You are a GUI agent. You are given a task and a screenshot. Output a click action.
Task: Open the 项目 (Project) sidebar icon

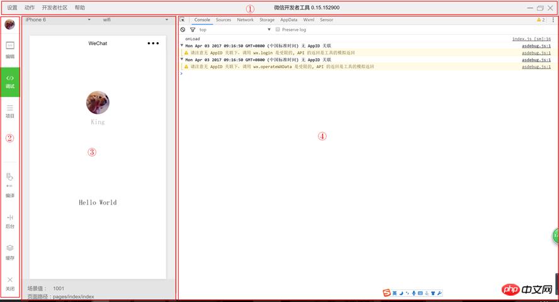click(x=10, y=111)
